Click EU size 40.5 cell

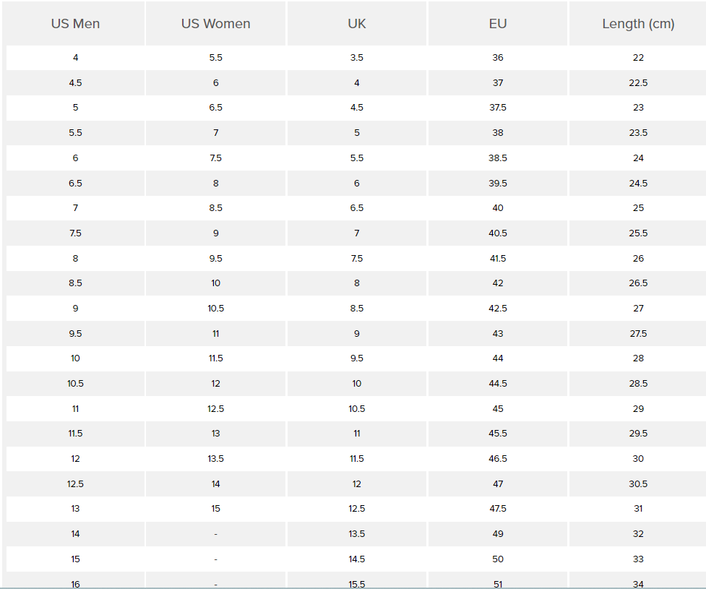coord(498,233)
